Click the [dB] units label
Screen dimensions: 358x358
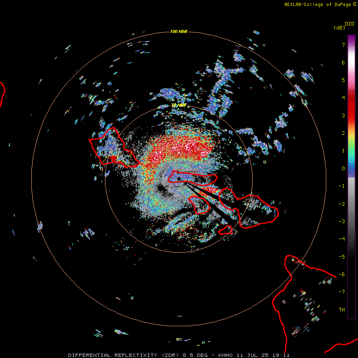pyautogui.click(x=339, y=27)
